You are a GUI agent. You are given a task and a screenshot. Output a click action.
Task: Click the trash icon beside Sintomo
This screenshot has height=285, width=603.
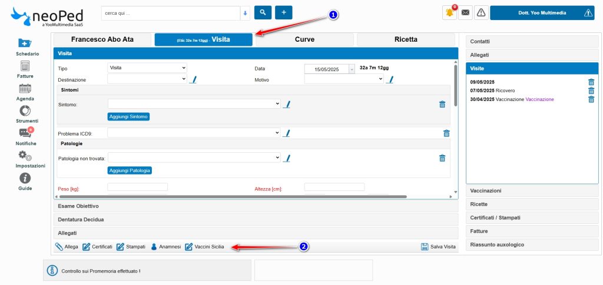click(442, 104)
